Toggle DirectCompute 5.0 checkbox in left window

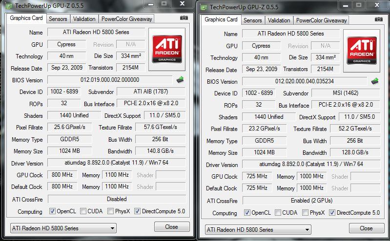pos(137,211)
